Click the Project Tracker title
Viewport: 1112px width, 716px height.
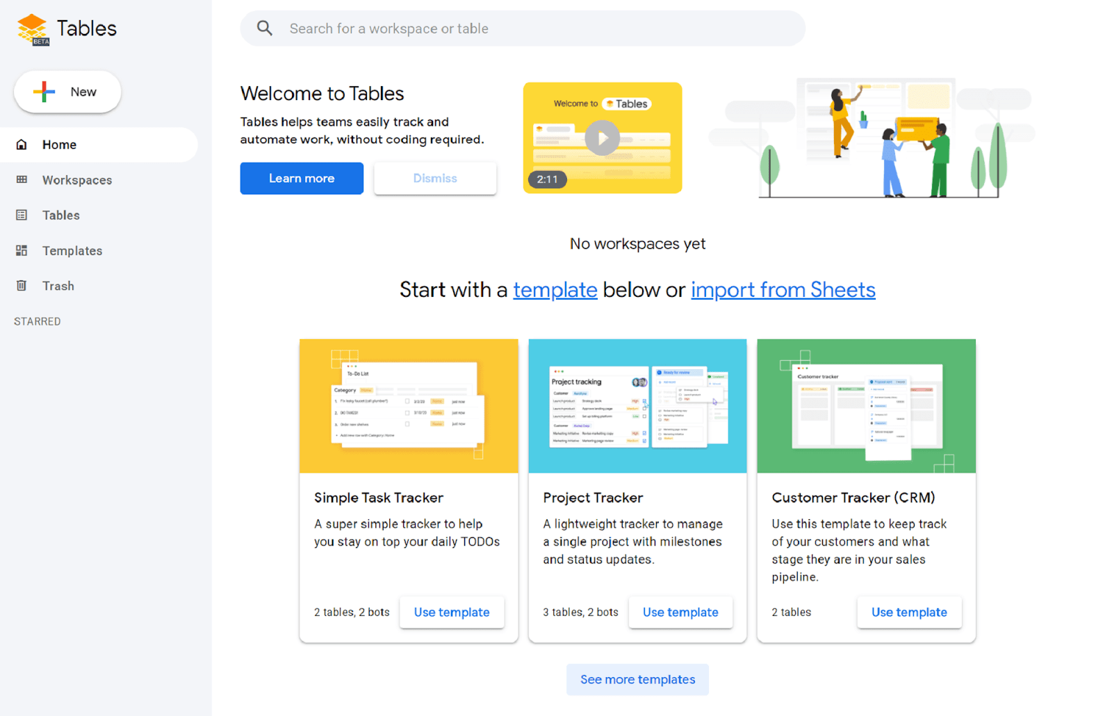tap(593, 498)
